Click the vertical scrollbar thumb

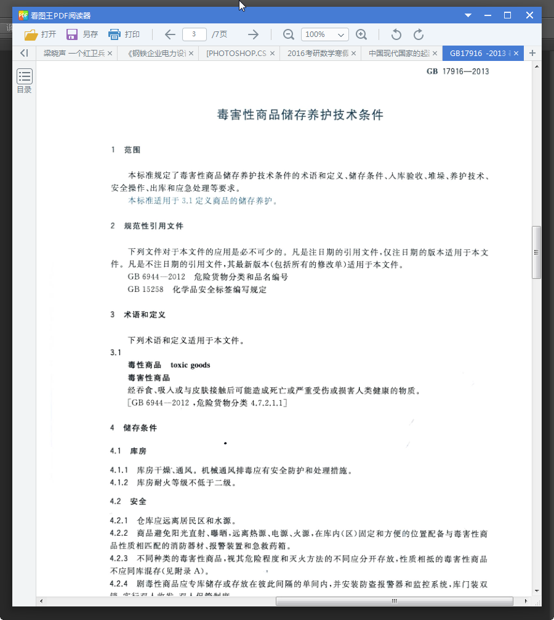click(536, 252)
